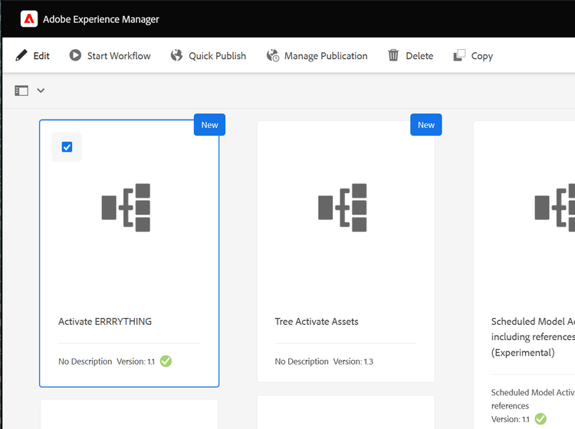Click the '(Experimental)' text line

pyautogui.click(x=523, y=353)
